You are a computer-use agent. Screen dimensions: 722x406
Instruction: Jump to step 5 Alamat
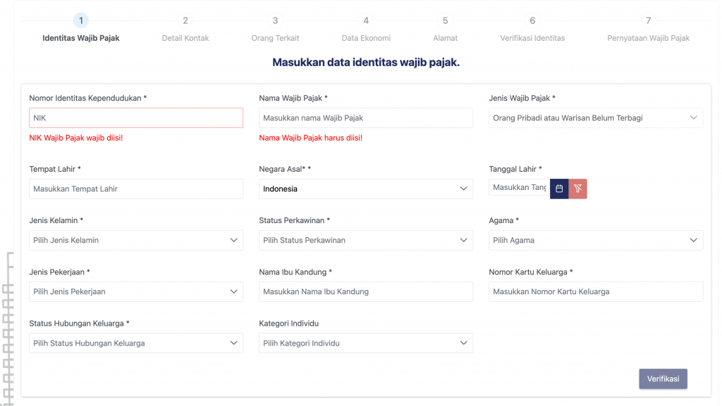click(446, 28)
